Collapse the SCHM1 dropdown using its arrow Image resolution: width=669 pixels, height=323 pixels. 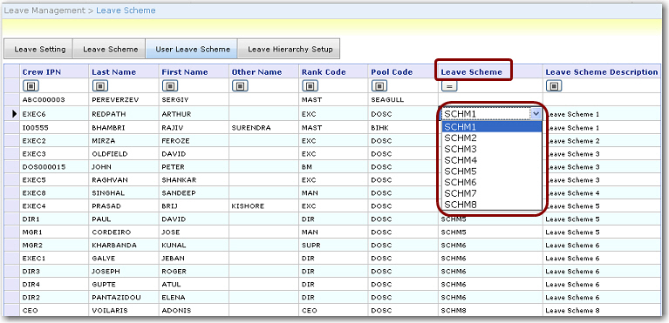click(536, 114)
